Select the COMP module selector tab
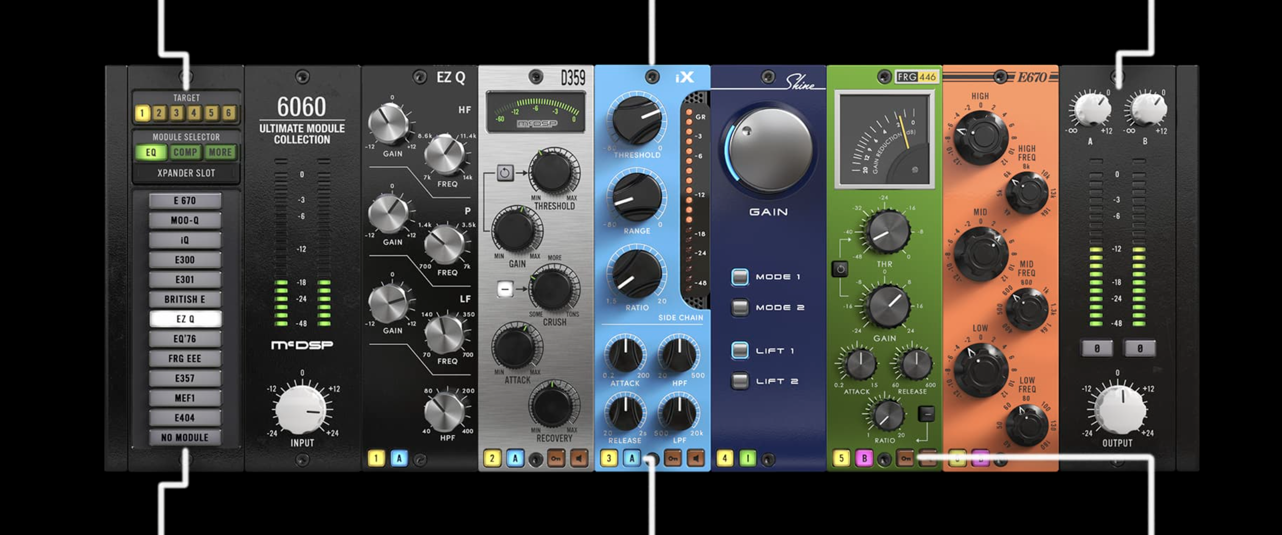The height and width of the screenshot is (535, 1282). coord(185,152)
